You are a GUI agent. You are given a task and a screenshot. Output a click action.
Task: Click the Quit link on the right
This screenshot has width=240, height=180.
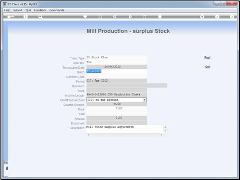(208, 67)
